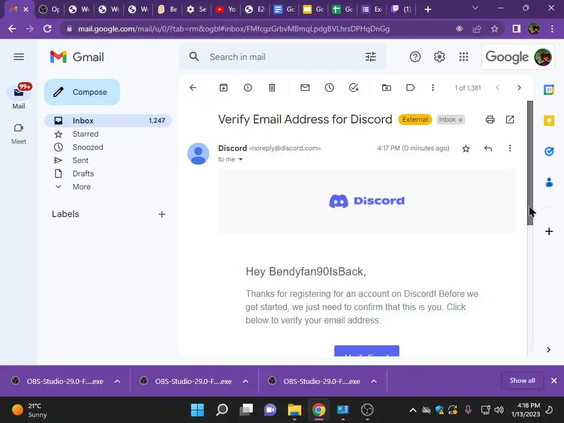Add this email to Tasks

[354, 88]
